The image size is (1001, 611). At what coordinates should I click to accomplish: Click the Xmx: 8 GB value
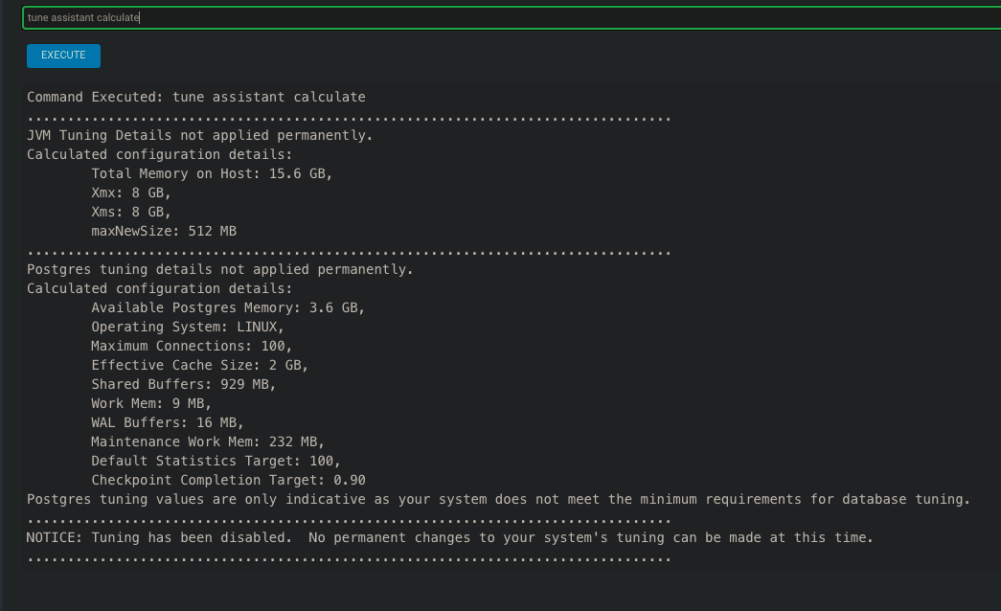pos(131,192)
